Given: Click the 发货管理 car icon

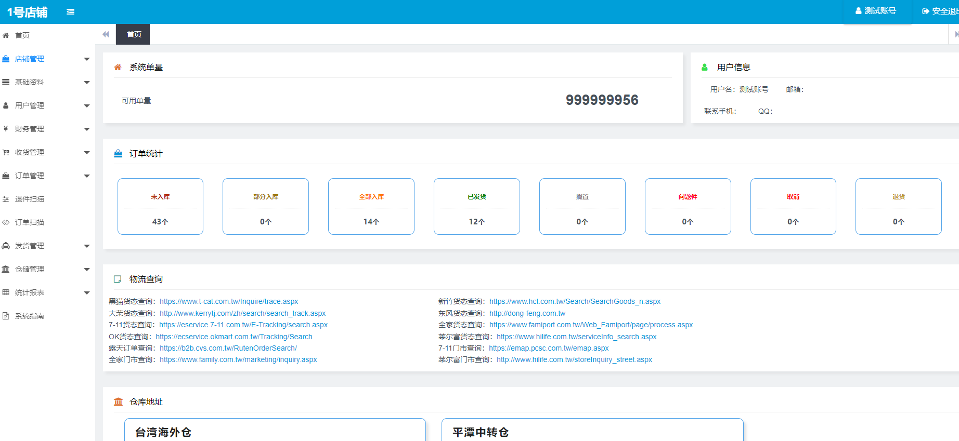Looking at the screenshot, I should click(x=6, y=246).
